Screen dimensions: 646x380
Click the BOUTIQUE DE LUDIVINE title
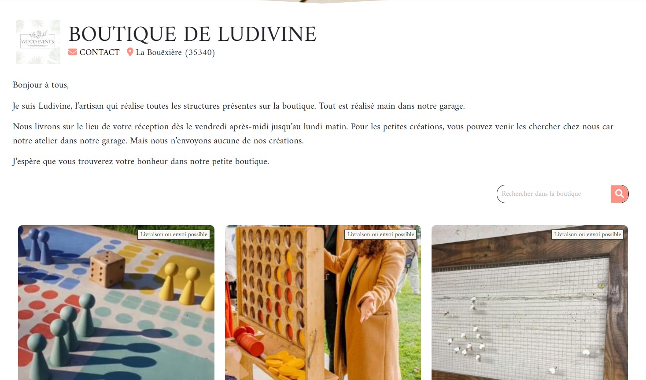[x=192, y=34]
